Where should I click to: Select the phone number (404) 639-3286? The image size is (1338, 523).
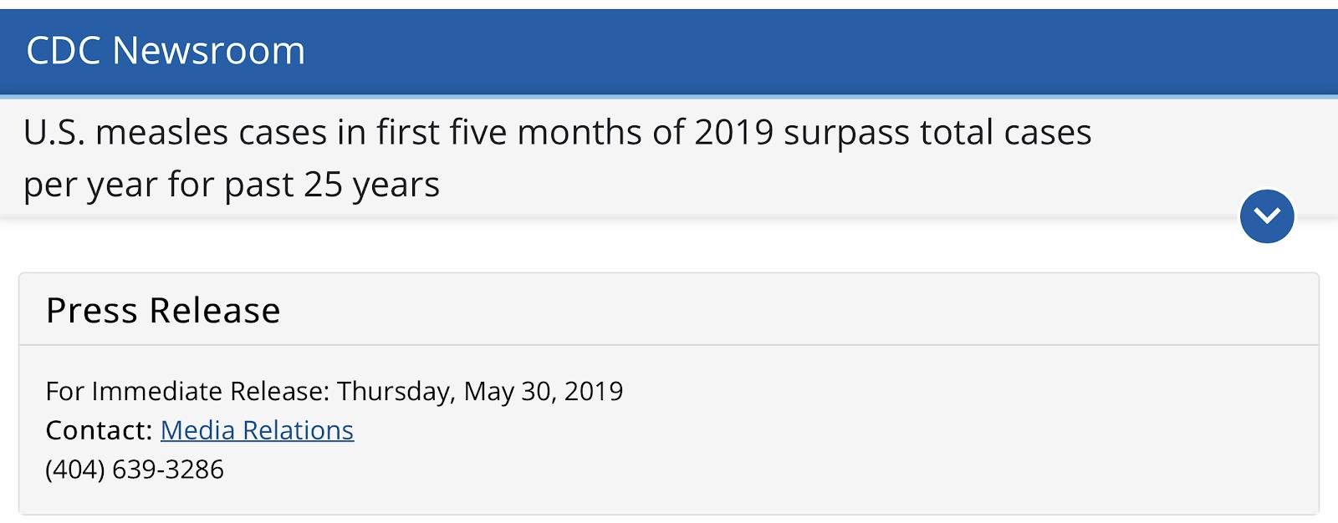pos(135,469)
